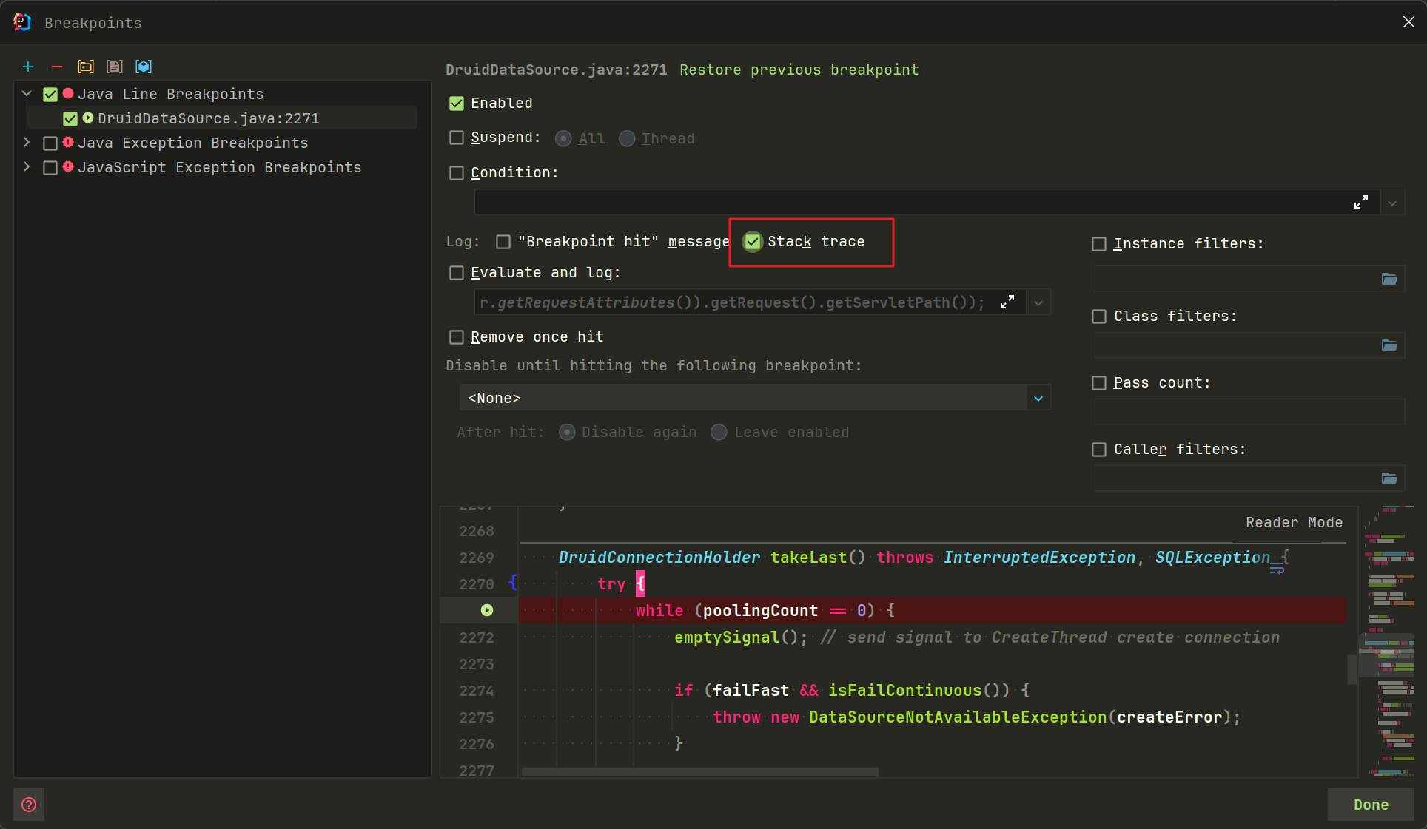Screen dimensions: 1427x829
Task: Click the expand evaluate and log icon
Action: [1007, 303]
